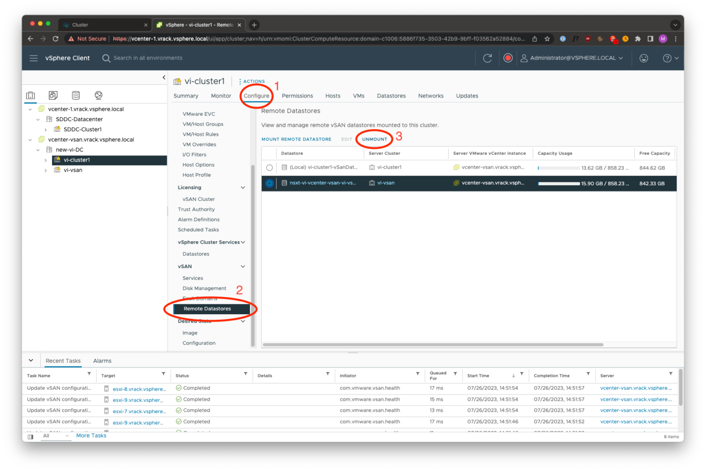Screen dimensions: 706x471
Task: Click the refresh icon in the header
Action: pos(487,57)
